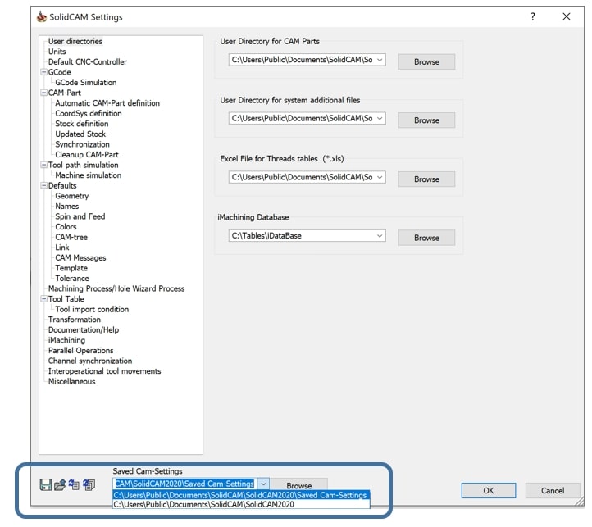Select Documentation/Help tree item

tap(84, 330)
